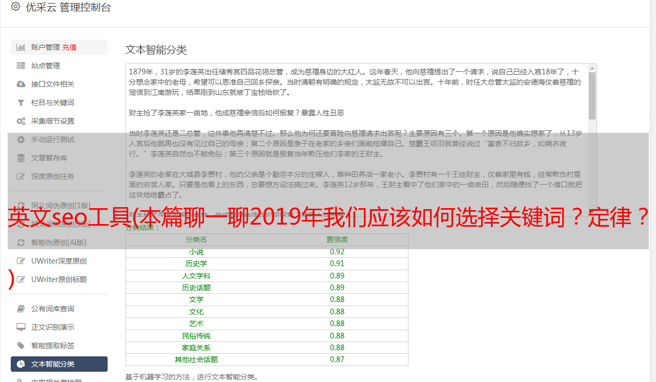This screenshot has width=656, height=382.
Task: Click the 文化 category cell
Action: point(196,312)
